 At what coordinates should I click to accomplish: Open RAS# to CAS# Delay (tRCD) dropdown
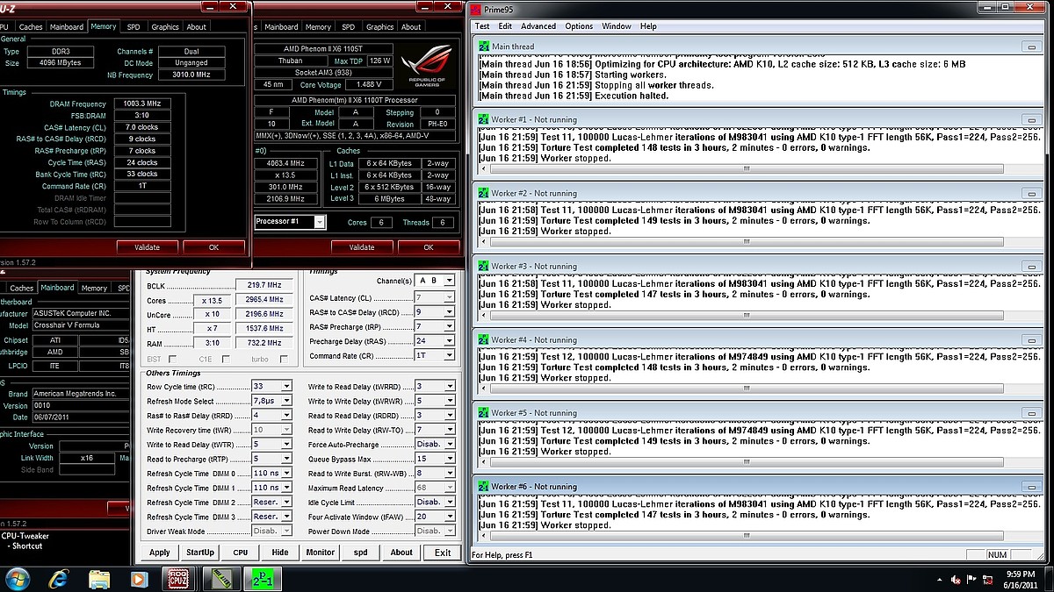(x=435, y=312)
